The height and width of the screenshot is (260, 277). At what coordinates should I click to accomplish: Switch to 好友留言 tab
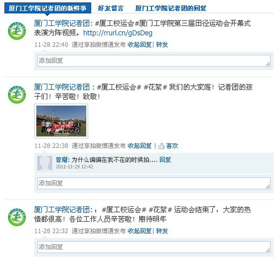tap(110, 8)
